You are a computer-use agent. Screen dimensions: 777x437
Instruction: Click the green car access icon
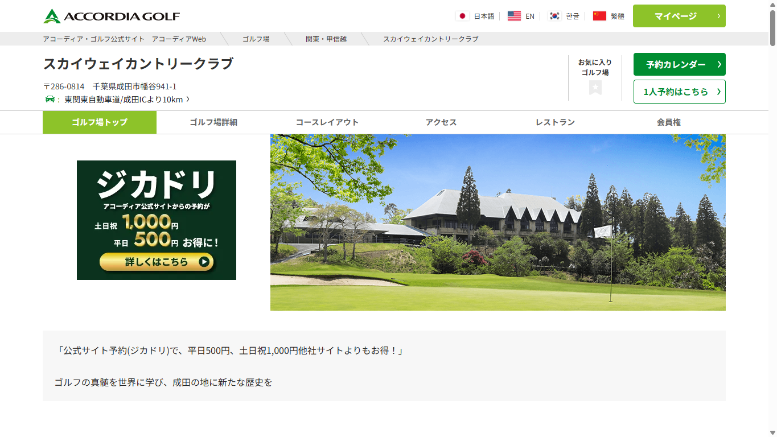(50, 100)
